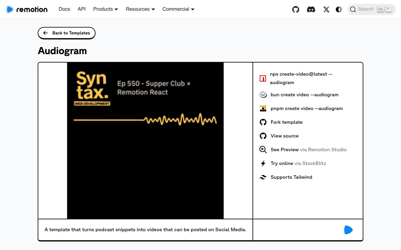The height and width of the screenshot is (250, 401).
Task: Click the Audiogram page heading
Action: click(62, 51)
